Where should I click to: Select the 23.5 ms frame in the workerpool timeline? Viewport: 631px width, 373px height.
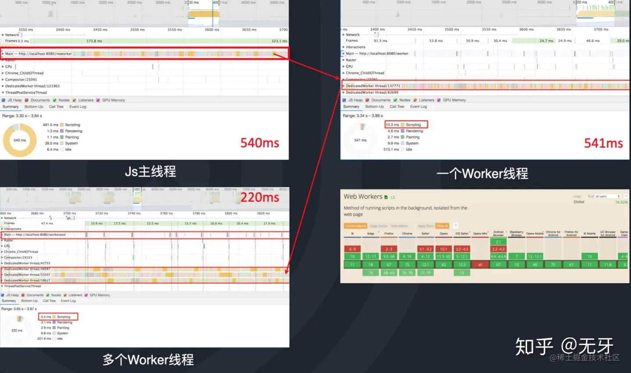click(x=153, y=224)
